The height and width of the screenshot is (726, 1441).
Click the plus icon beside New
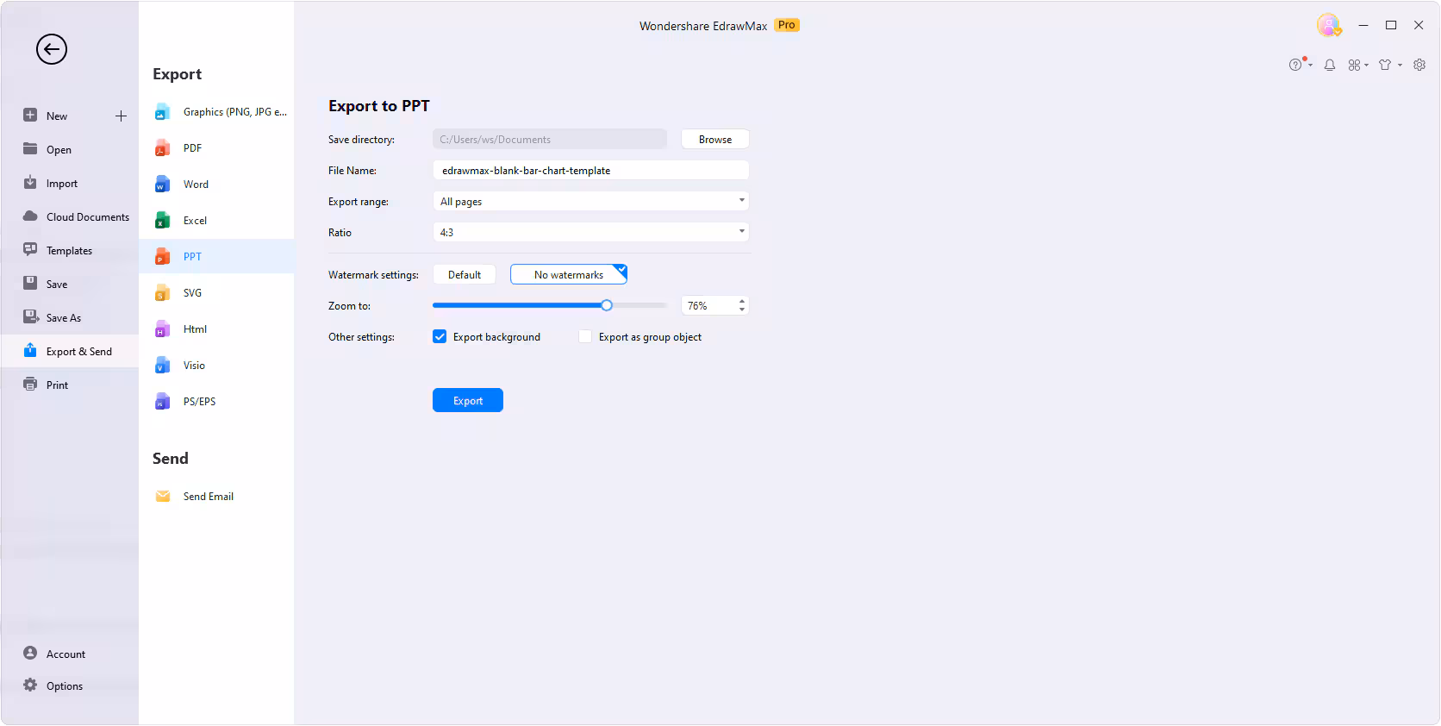pos(121,116)
